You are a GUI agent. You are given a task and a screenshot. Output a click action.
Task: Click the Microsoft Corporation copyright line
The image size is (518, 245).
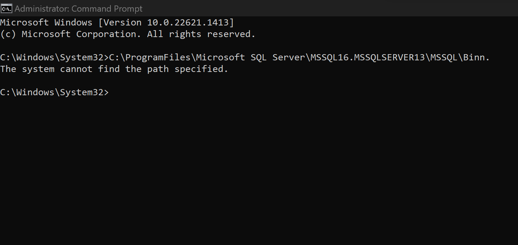(x=128, y=34)
